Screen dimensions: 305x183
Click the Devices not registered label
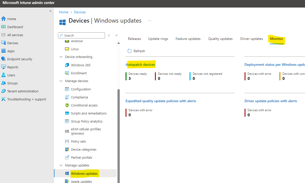pyautogui.click(x=207, y=74)
